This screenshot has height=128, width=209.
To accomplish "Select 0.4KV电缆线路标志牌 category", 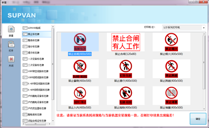I will (x=37, y=90).
